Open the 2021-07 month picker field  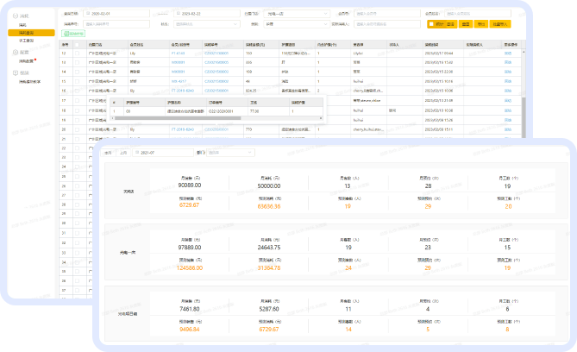tap(163, 153)
